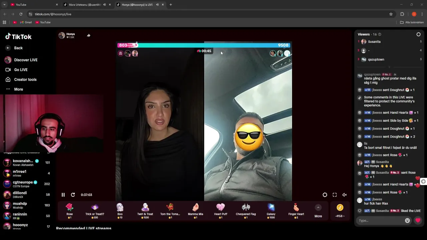Send the Heart Puff gift
This screenshot has height=240, width=427.
(x=221, y=211)
